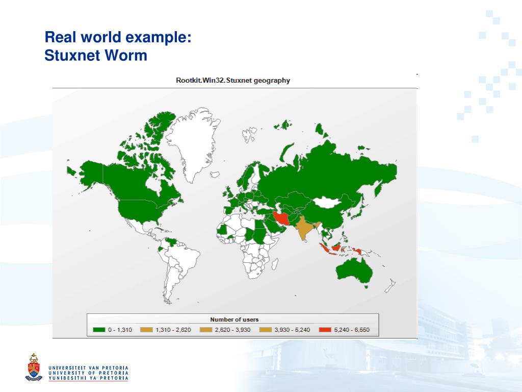This screenshot has height=392, width=522.
Task: Click the 'UNIVERSITEIT VAN PRETORIA' text line
Action: (x=89, y=367)
